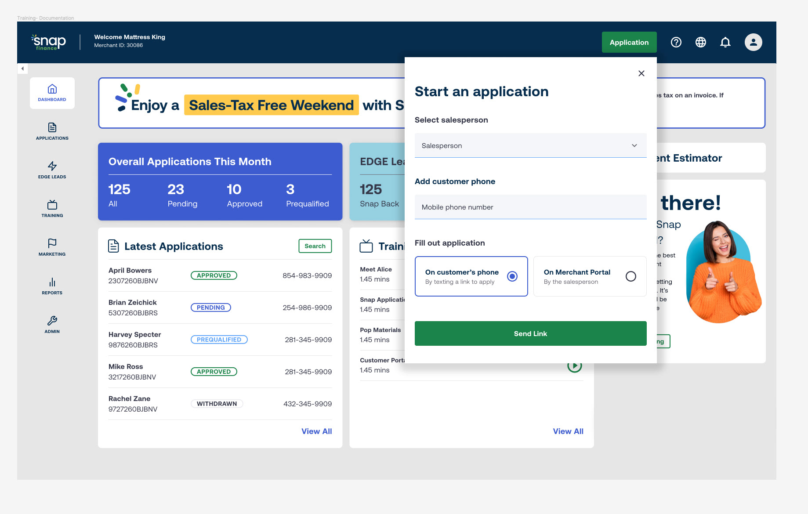
Task: Open Marketing in the sidebar
Action: [52, 247]
